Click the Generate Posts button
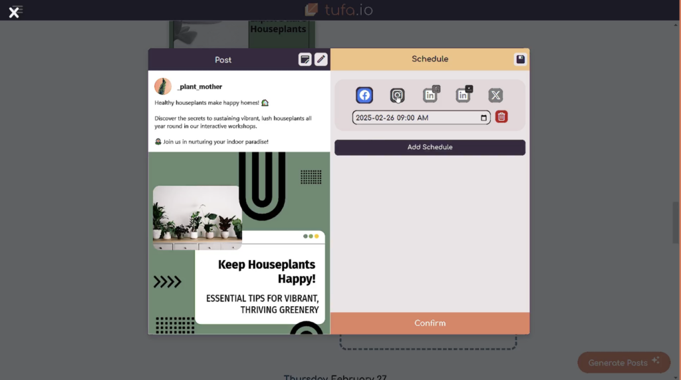The width and height of the screenshot is (681, 380). click(623, 363)
